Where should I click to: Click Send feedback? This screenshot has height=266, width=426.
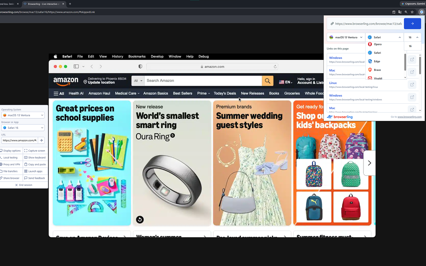click(x=35, y=178)
